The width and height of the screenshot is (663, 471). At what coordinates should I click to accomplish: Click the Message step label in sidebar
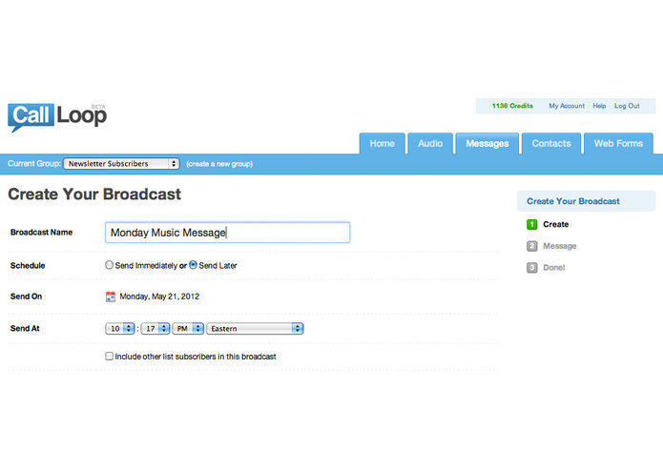pos(559,246)
